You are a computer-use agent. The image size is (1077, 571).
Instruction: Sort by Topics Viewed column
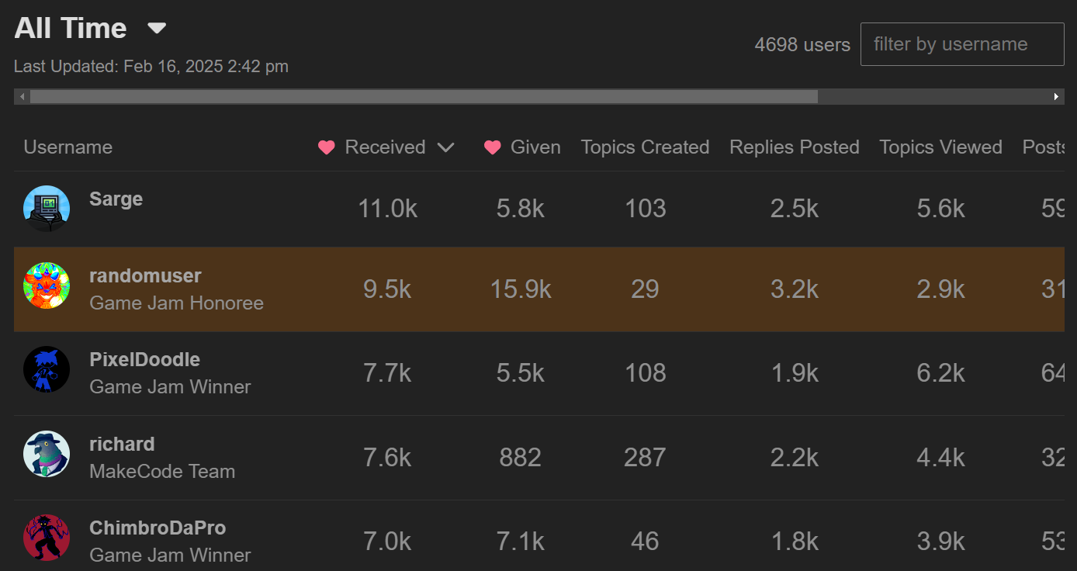tap(940, 147)
